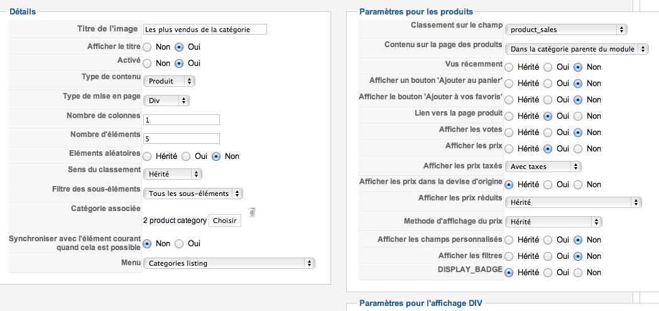Open the Methode d'affichage du prix dropdown
This screenshot has height=311, width=659.
[x=553, y=222]
